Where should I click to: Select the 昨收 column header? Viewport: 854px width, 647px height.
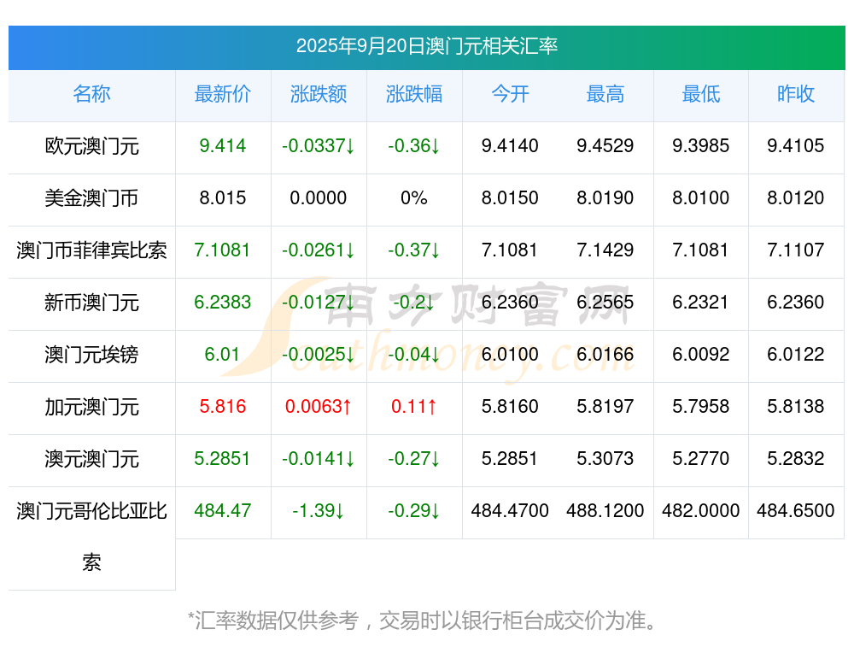coord(796,94)
